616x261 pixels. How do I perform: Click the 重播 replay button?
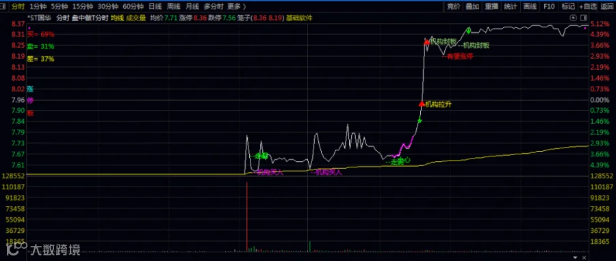[491, 6]
